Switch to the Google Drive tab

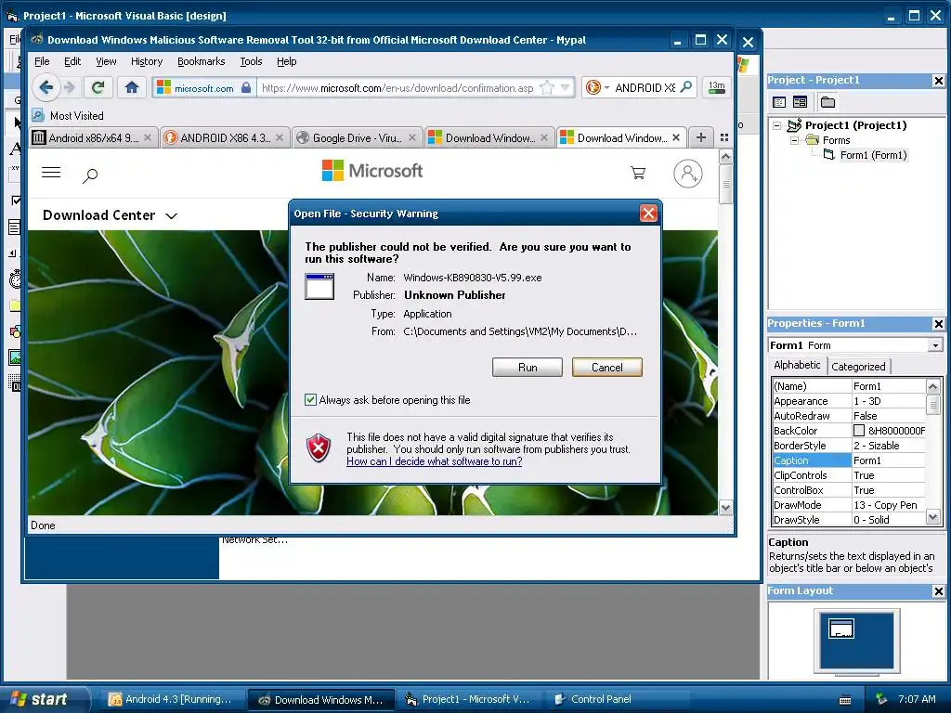click(357, 137)
